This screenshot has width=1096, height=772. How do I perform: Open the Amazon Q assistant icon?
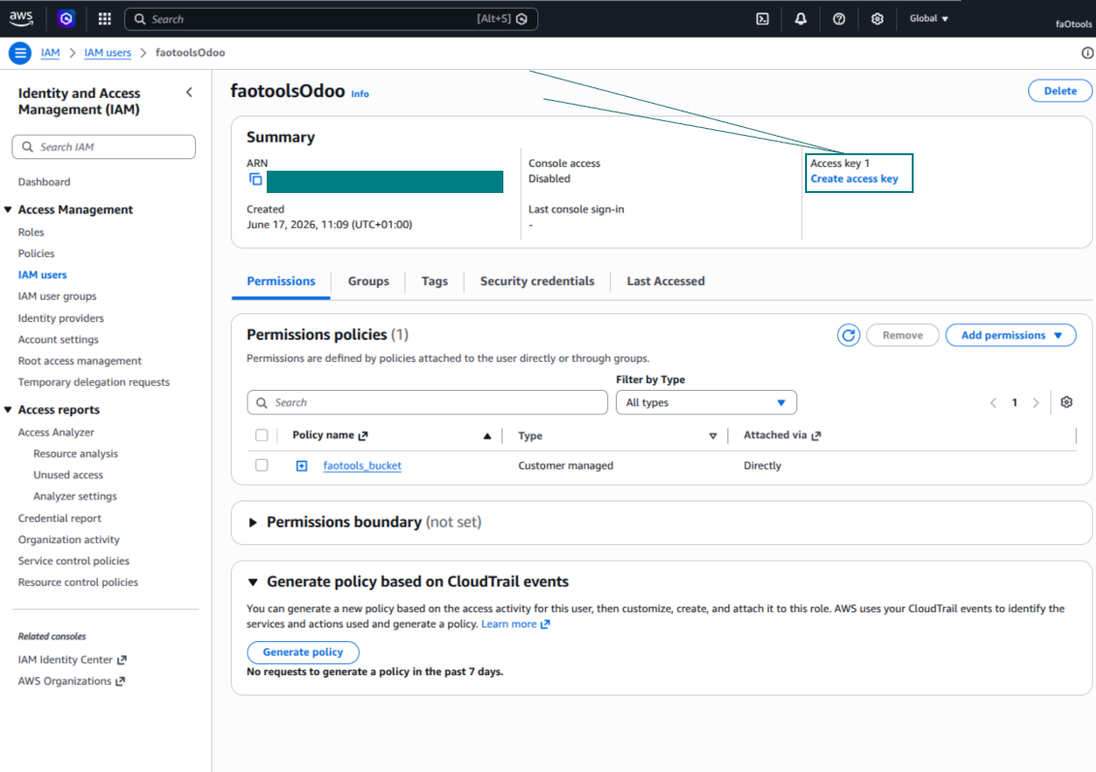tap(66, 18)
